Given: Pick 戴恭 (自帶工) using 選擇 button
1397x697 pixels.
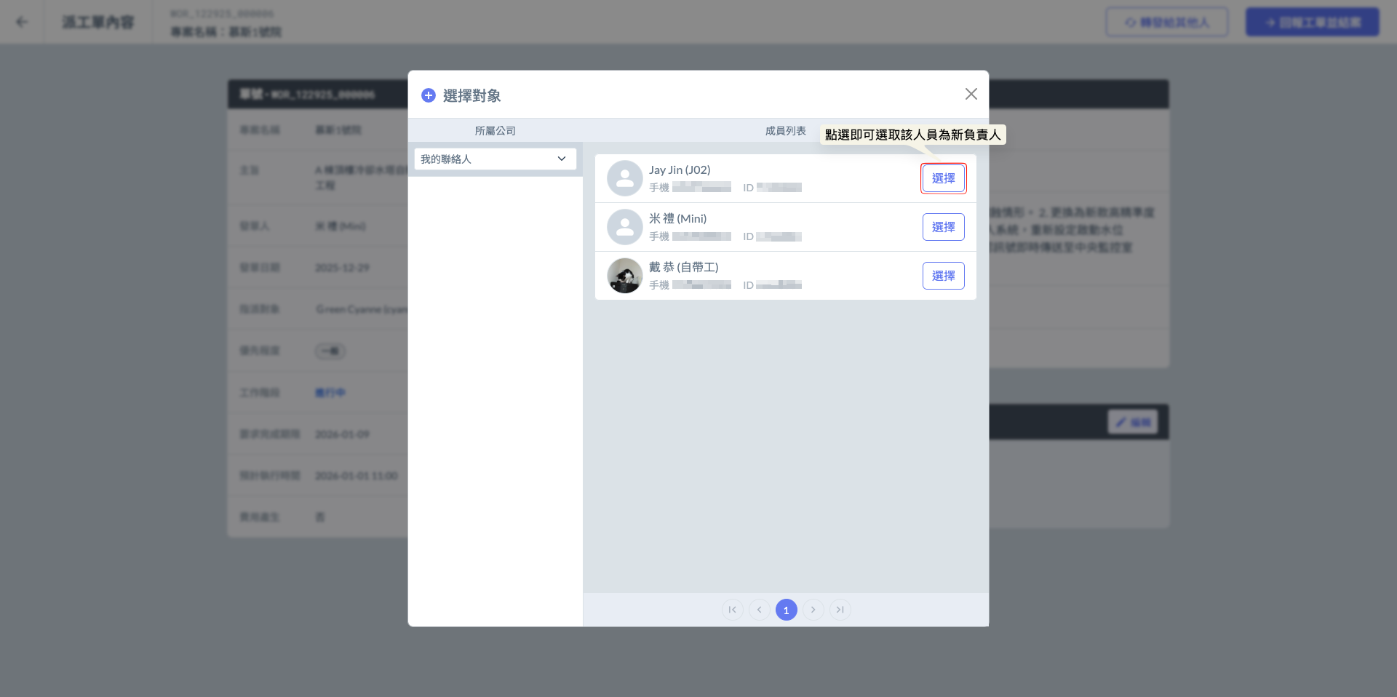Looking at the screenshot, I should [x=943, y=276].
